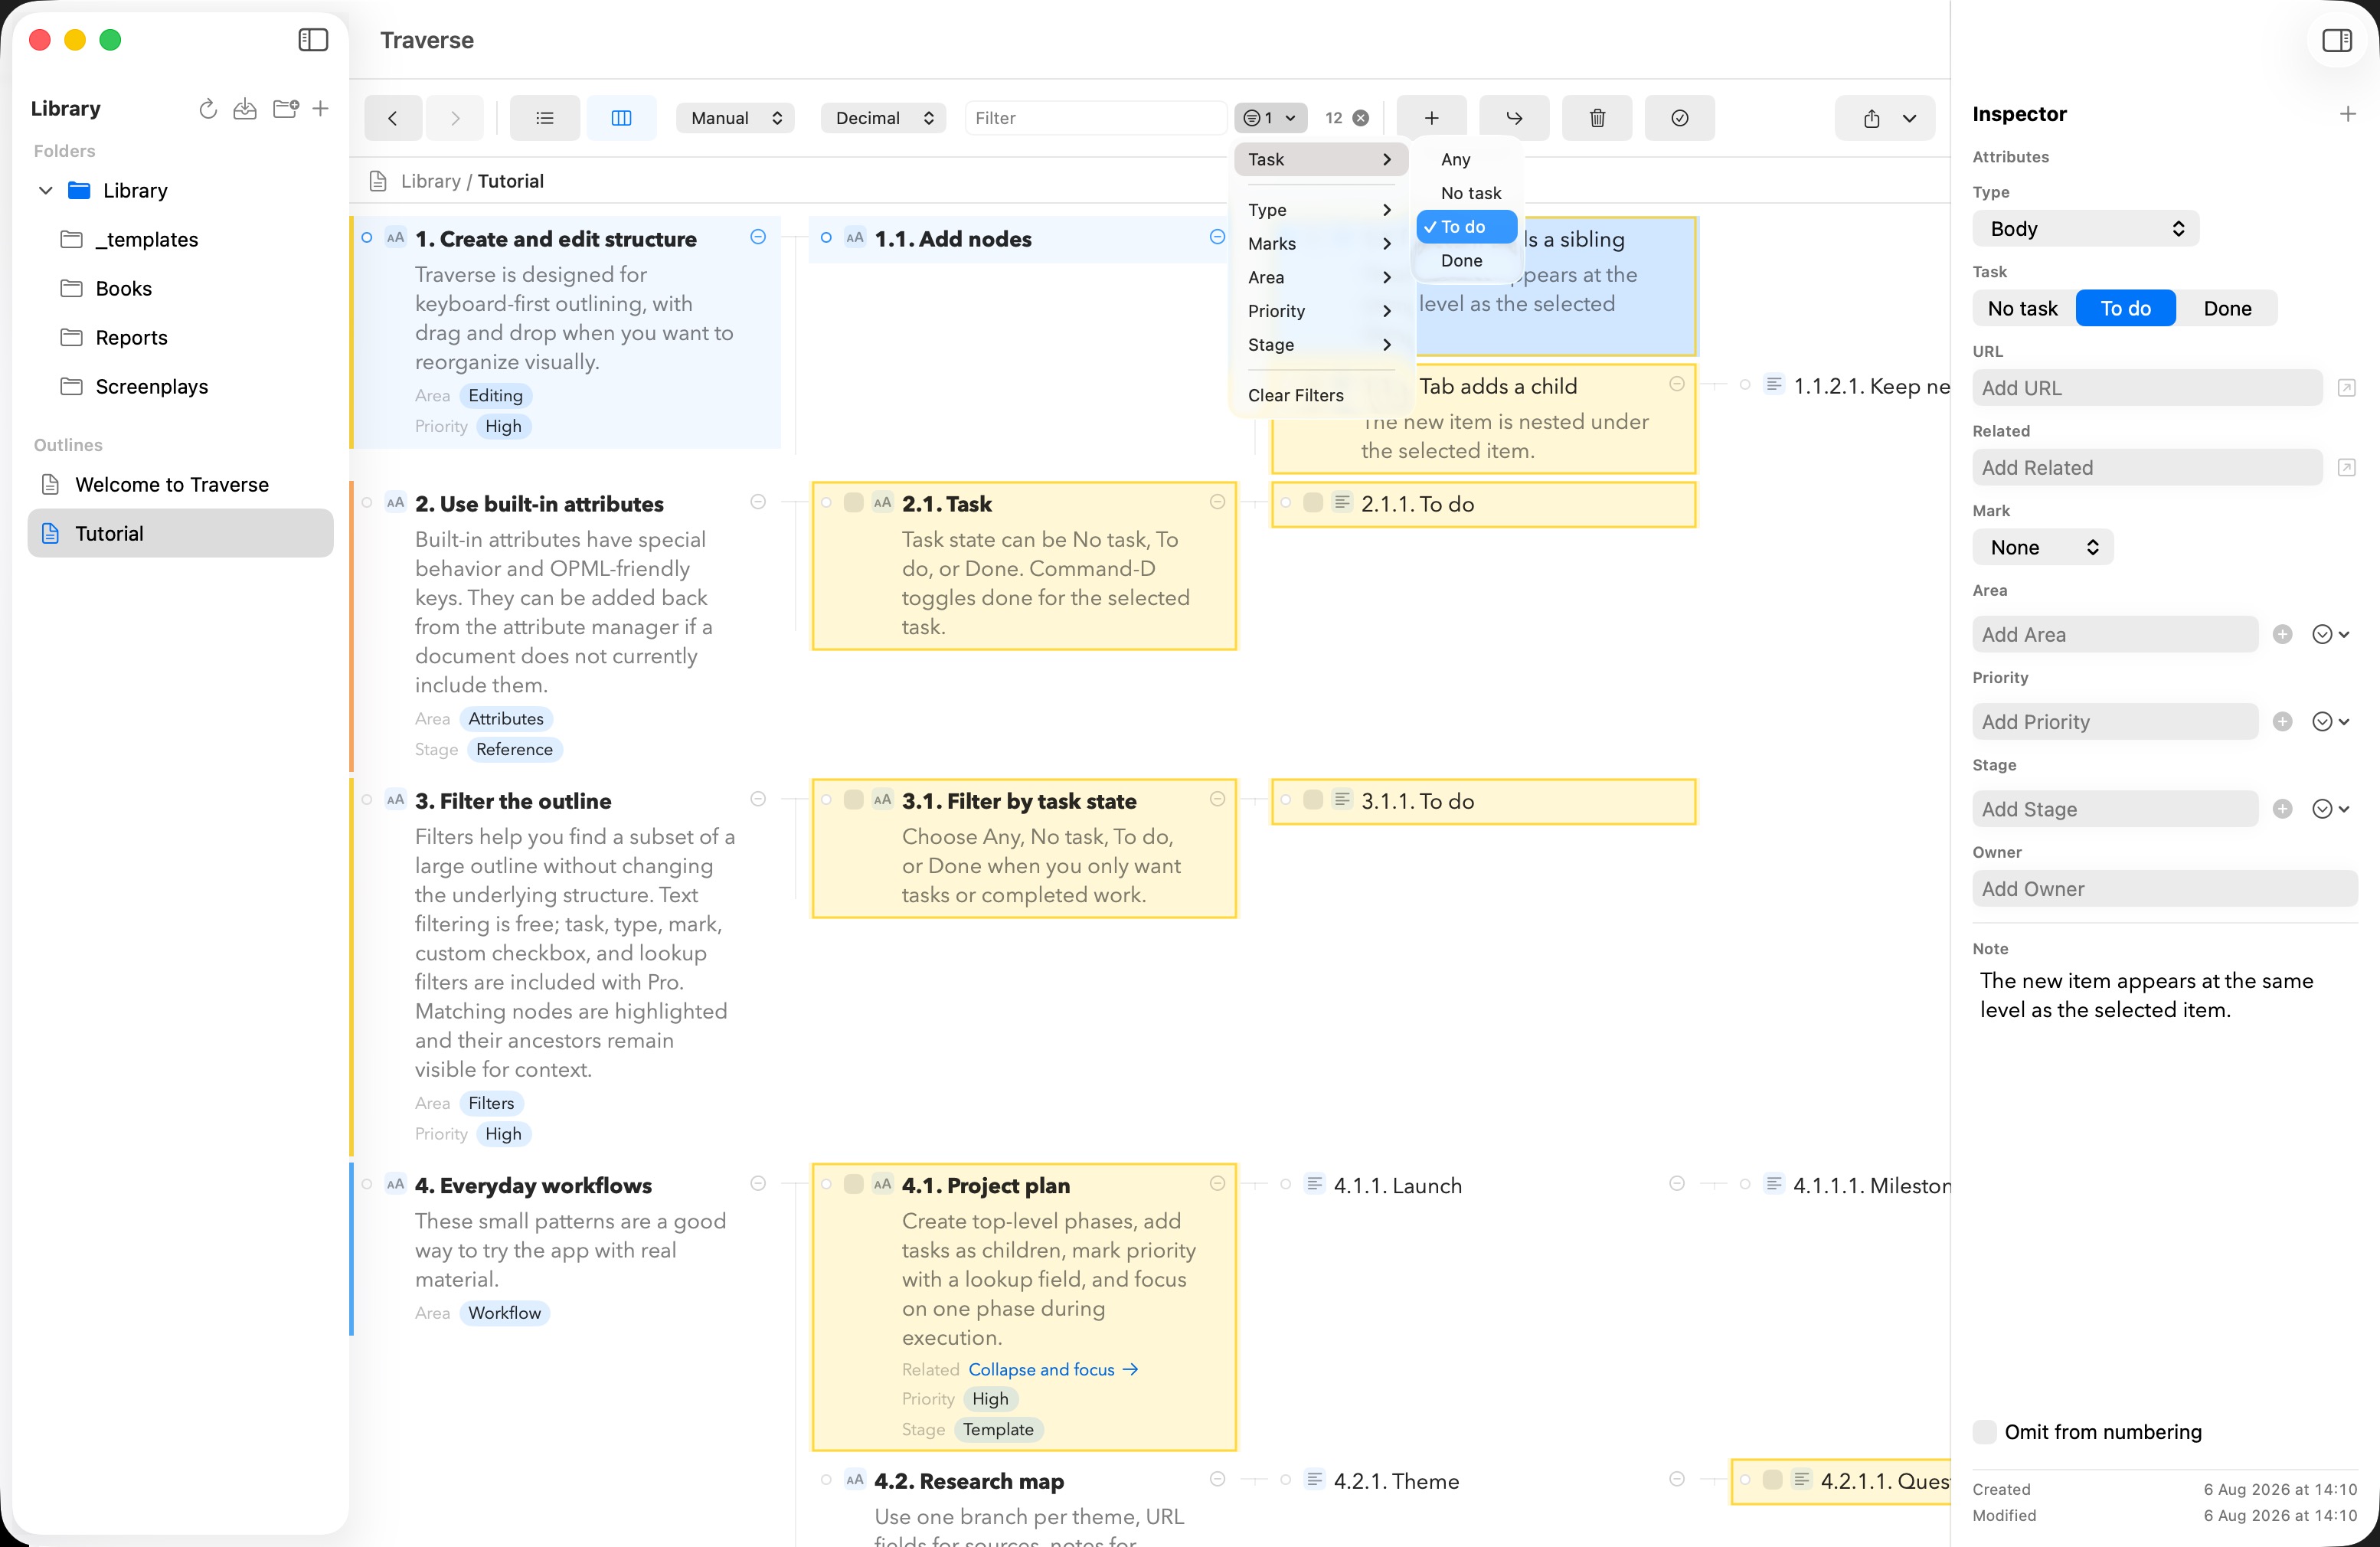2380x1547 pixels.
Task: Open the Marks filter submenu
Action: 1320,244
